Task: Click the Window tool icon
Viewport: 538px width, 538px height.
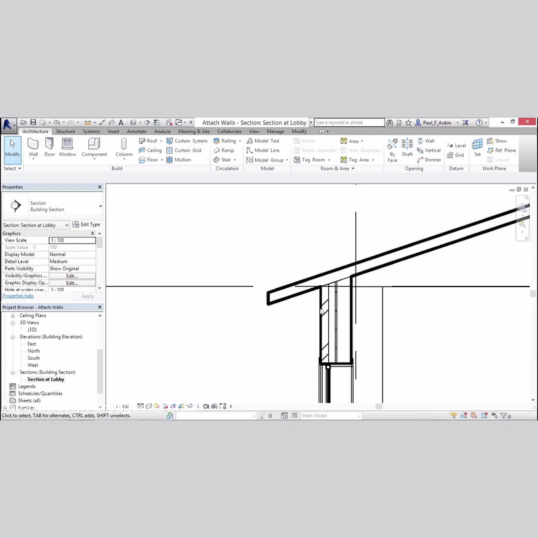Action: pos(67,147)
